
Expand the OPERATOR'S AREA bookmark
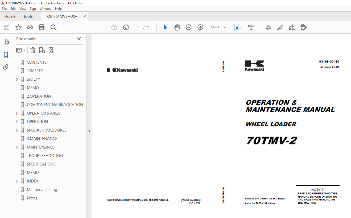point(17,113)
